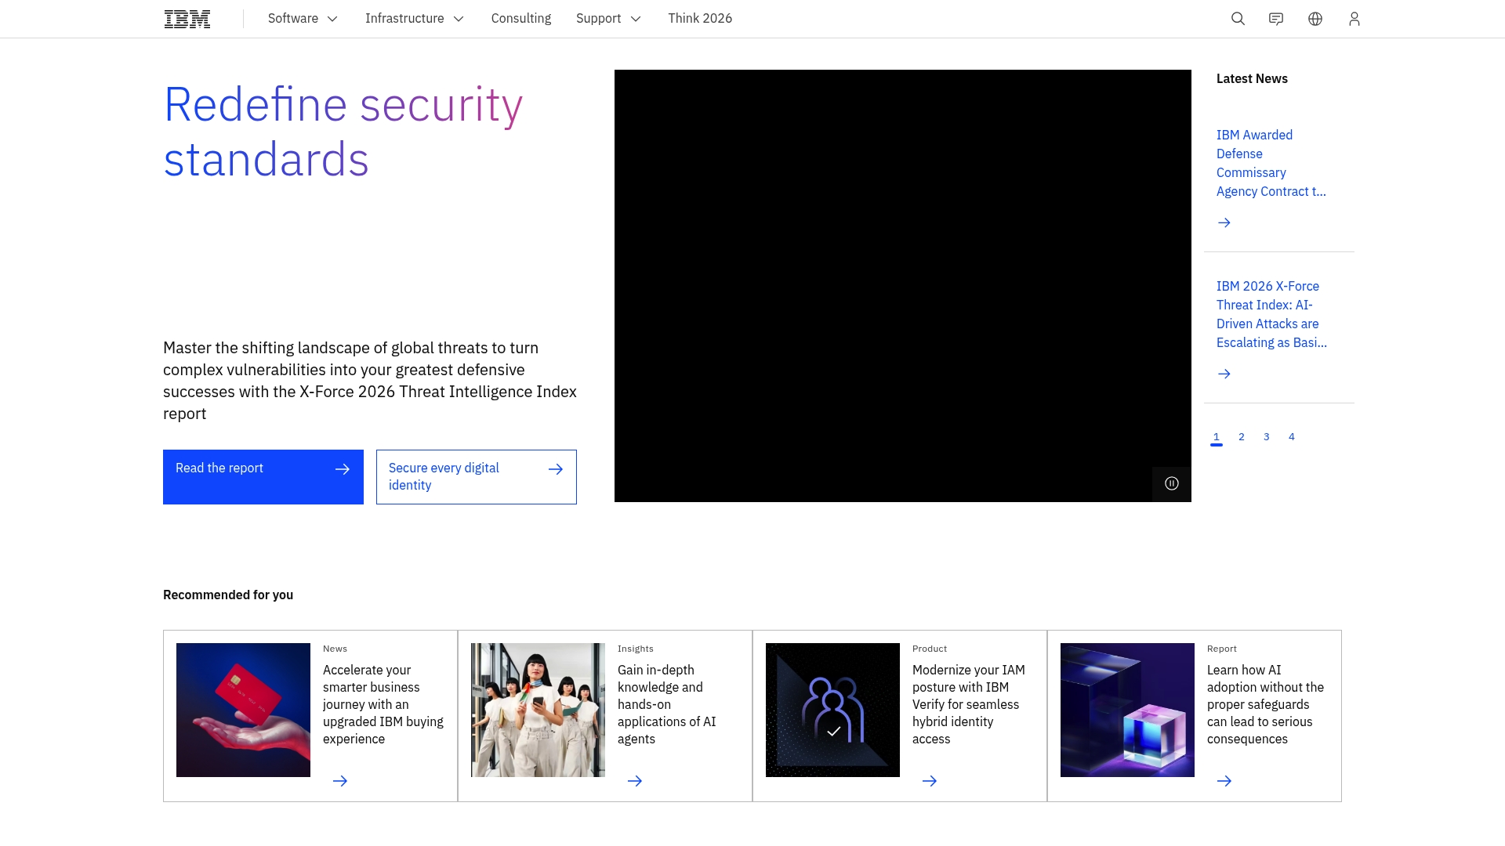Open the chat assistant icon
1505x846 pixels.
click(x=1276, y=18)
